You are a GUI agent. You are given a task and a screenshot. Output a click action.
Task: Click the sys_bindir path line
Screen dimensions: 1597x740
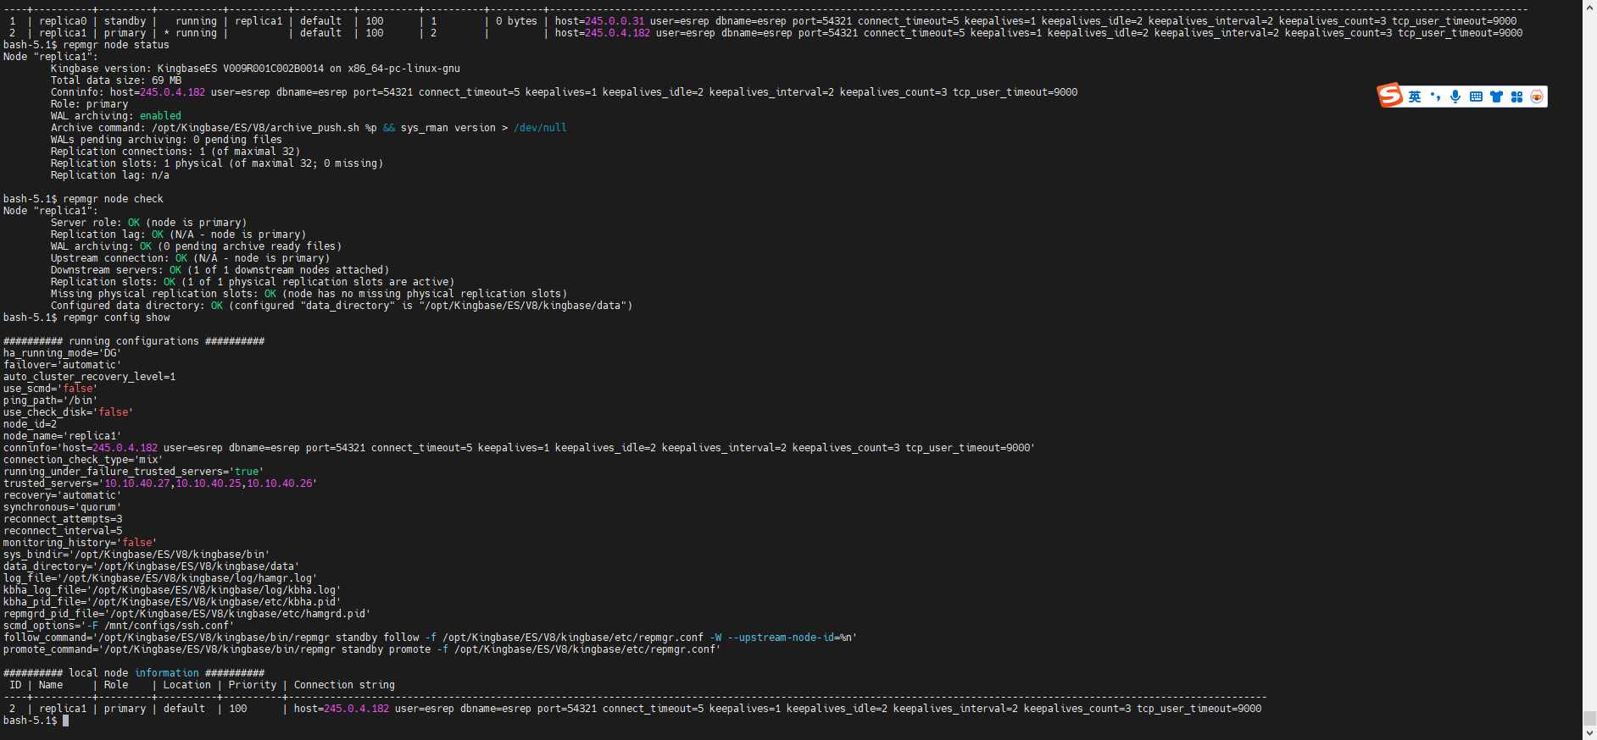136,555
